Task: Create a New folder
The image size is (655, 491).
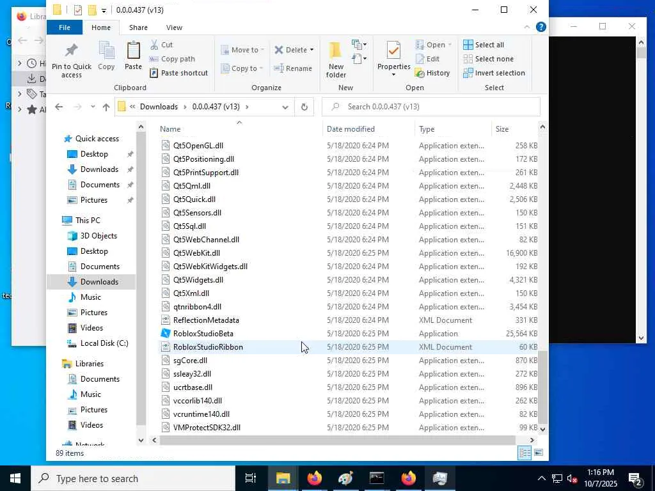Action: (x=336, y=59)
